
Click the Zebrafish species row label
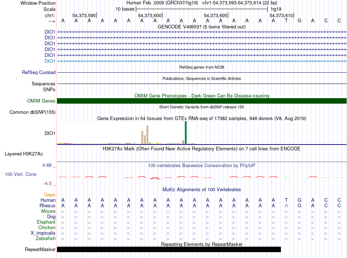coord(46,239)
